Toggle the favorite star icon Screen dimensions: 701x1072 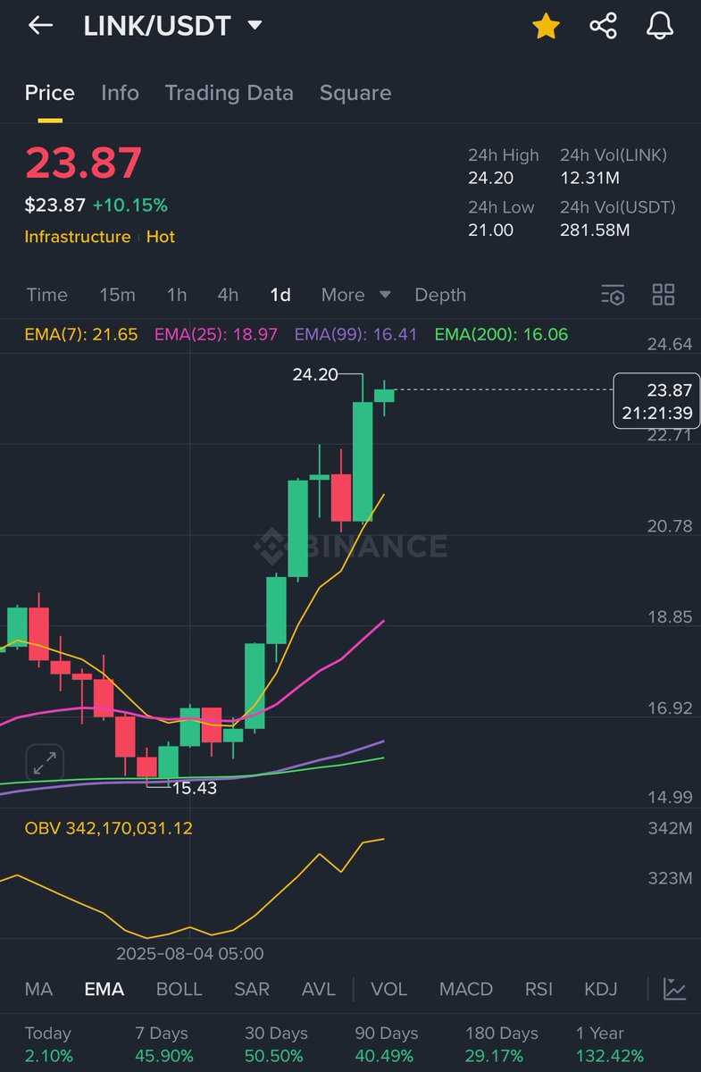pos(546,27)
